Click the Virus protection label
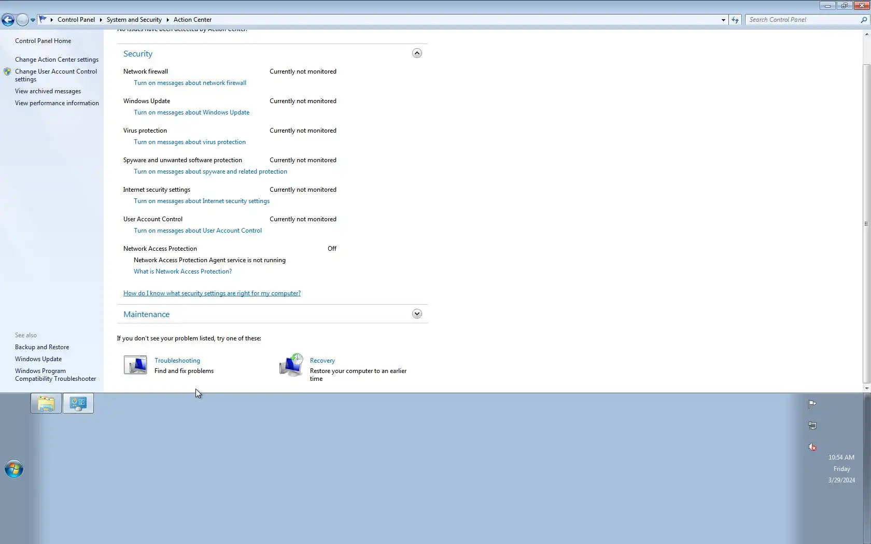Image resolution: width=871 pixels, height=544 pixels. pyautogui.click(x=145, y=131)
